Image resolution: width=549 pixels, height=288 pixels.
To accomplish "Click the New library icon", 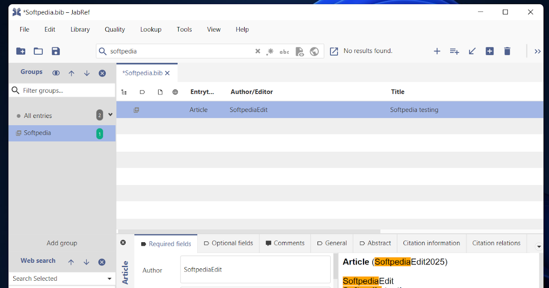I will 21,51.
